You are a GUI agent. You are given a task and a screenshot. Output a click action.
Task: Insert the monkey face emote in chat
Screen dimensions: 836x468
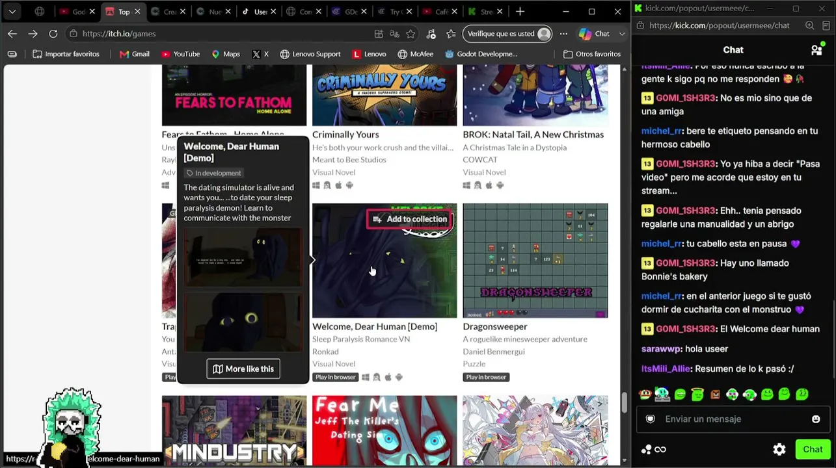(x=645, y=394)
